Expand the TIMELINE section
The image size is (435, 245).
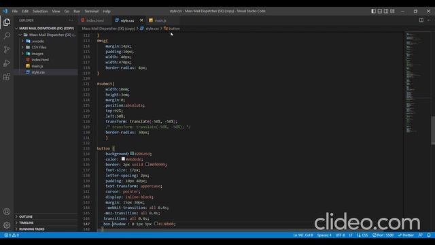[x=27, y=223]
